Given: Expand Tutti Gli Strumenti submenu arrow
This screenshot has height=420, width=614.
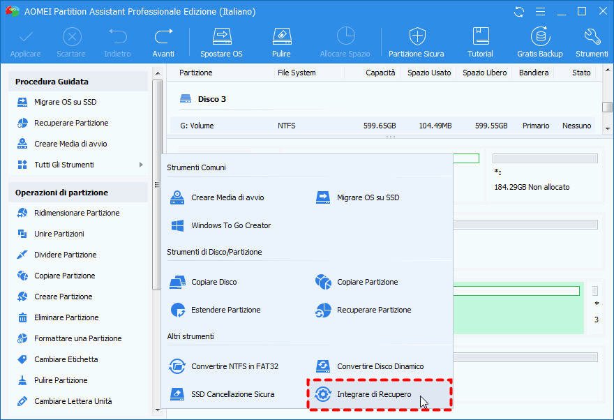Looking at the screenshot, I should tap(141, 165).
